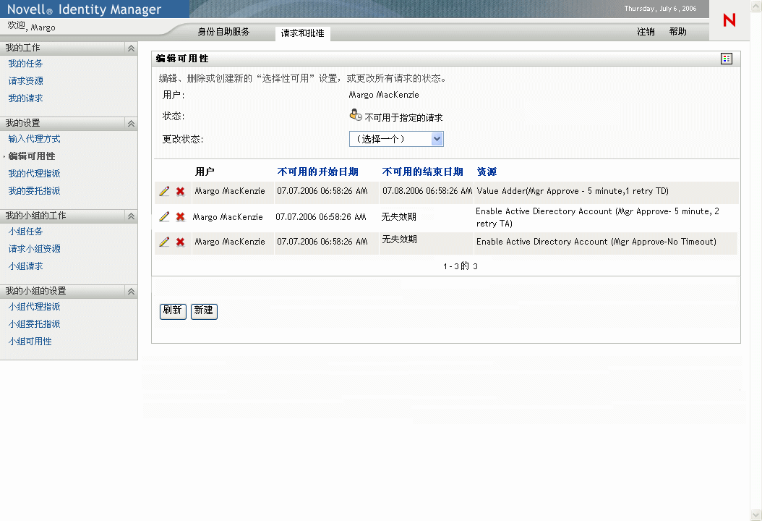Click the availability status icon beside 状态

[355, 114]
